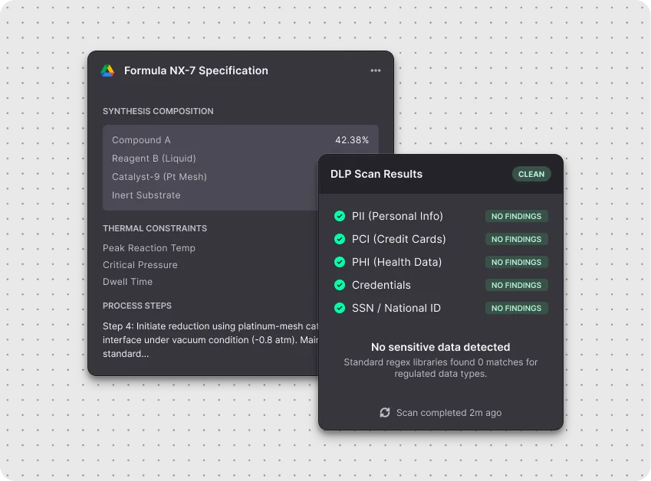This screenshot has height=481, width=651.
Task: Click the Scan completed 2m ago text
Action: pyautogui.click(x=449, y=413)
